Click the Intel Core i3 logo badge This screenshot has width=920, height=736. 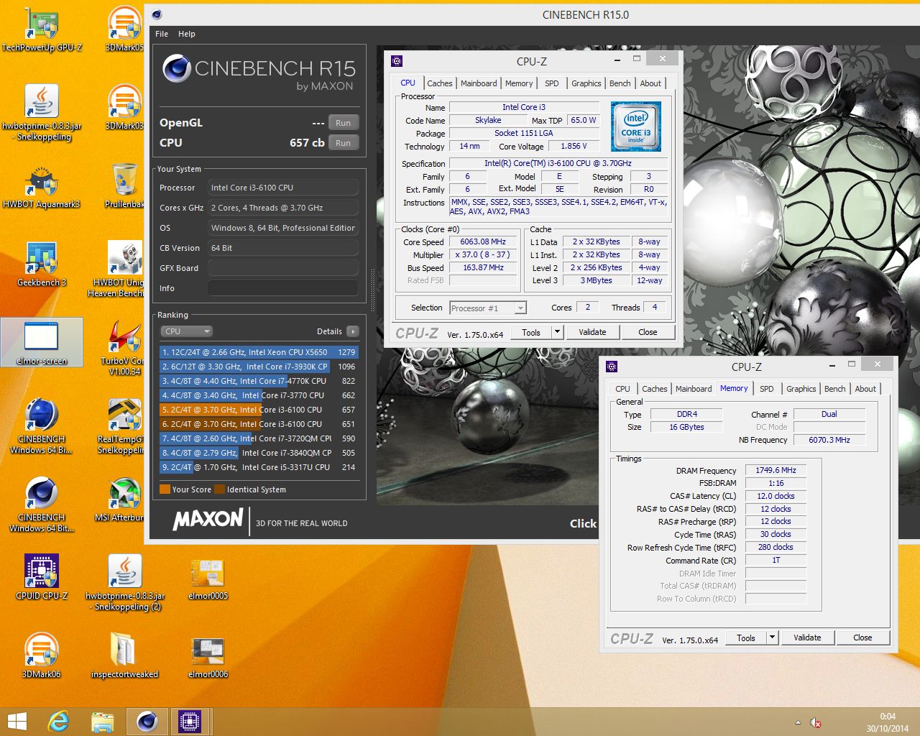click(636, 126)
